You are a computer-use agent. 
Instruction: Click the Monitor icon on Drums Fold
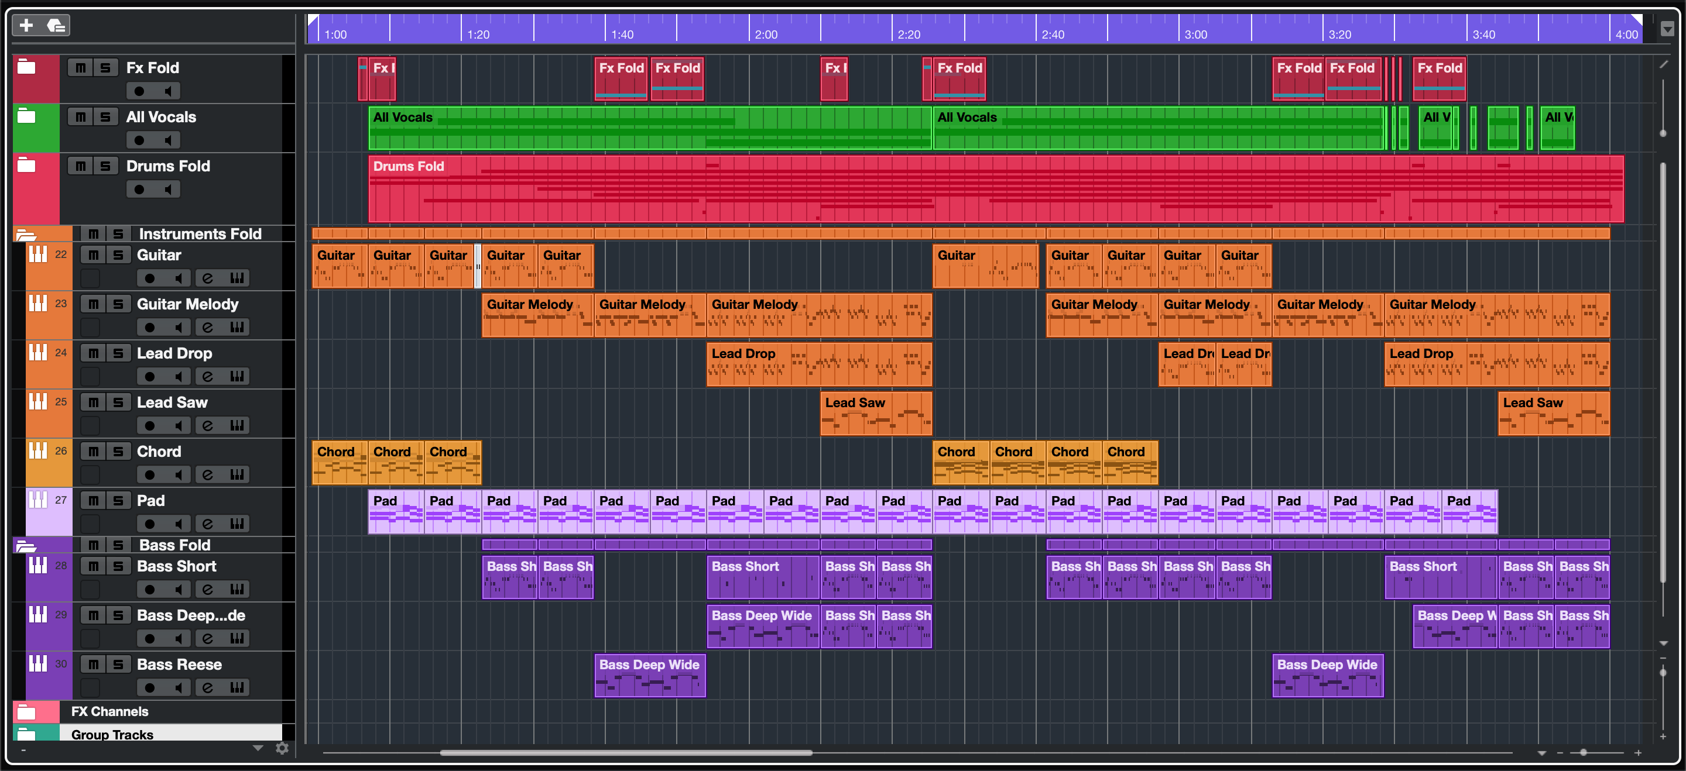(167, 190)
